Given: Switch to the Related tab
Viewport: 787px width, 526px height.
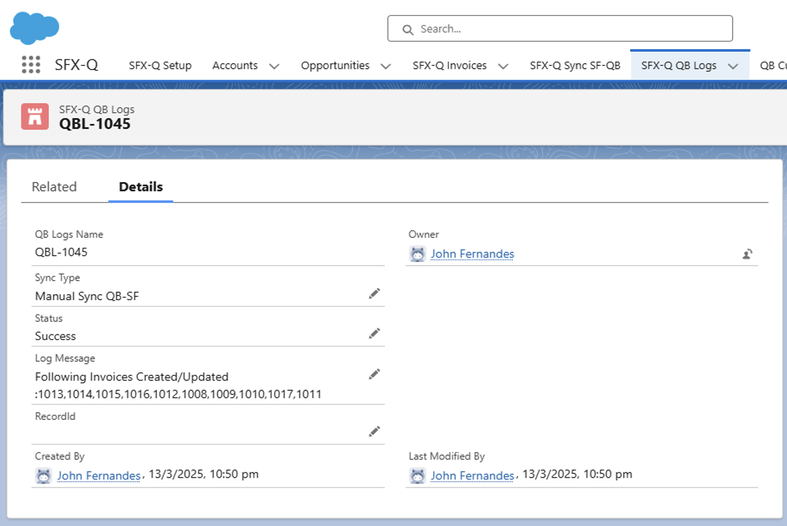Looking at the screenshot, I should [x=54, y=187].
